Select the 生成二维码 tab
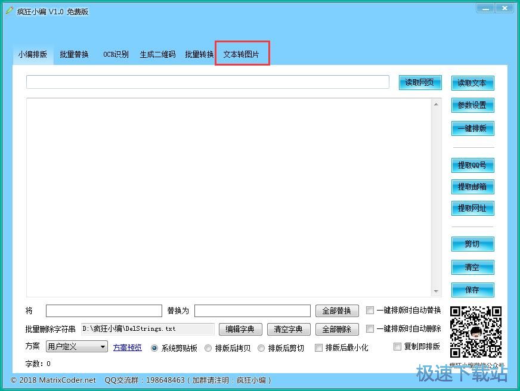This screenshot has width=520, height=391. (x=157, y=54)
